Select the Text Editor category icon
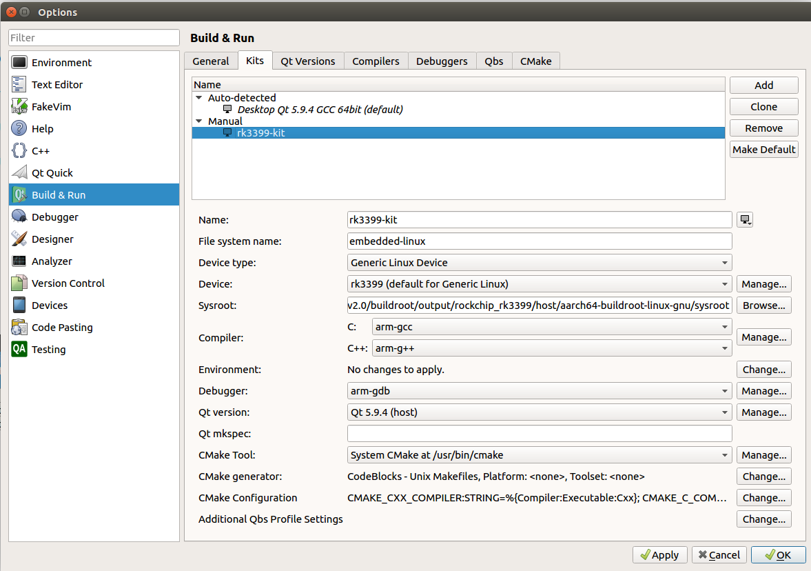The width and height of the screenshot is (811, 571). pyautogui.click(x=19, y=85)
